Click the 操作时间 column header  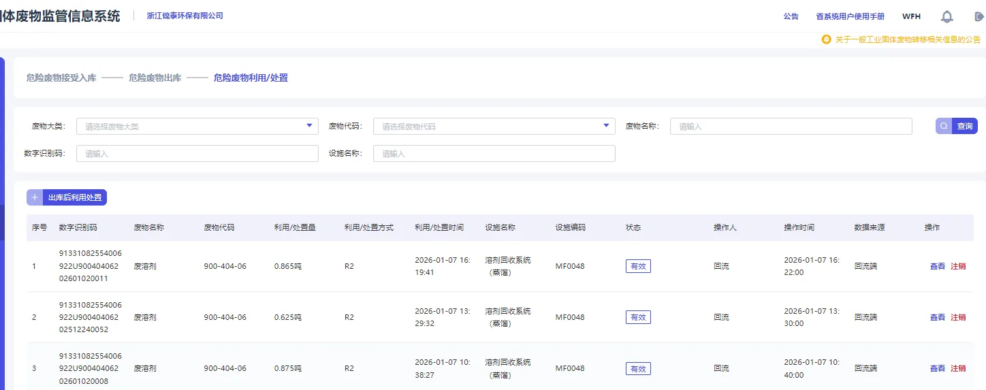tap(799, 227)
